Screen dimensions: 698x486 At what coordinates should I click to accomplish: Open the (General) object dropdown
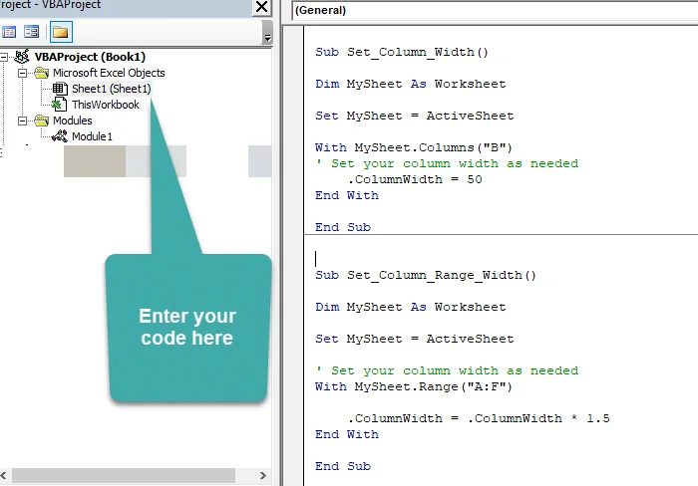tap(495, 10)
